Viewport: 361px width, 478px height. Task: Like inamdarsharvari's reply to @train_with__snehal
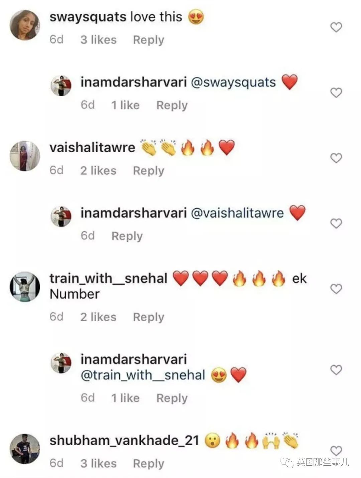click(336, 370)
